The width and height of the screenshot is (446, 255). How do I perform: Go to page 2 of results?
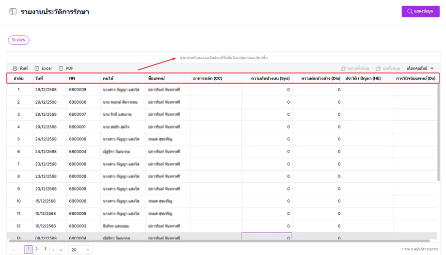[x=37, y=249]
